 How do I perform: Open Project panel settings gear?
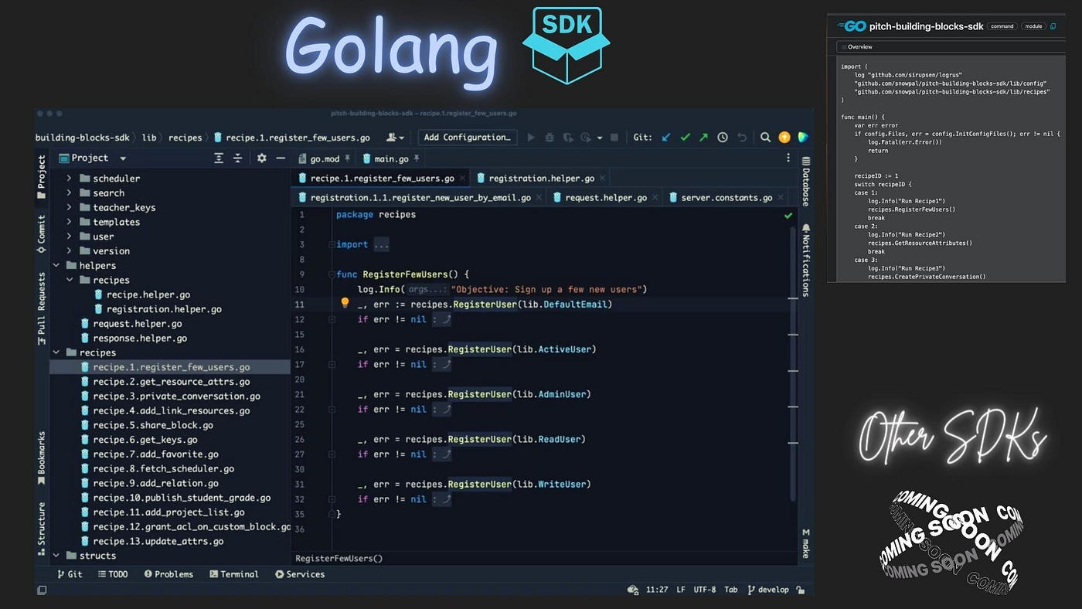(x=262, y=158)
